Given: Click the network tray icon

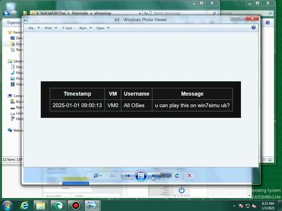Looking at the screenshot, I should pos(248,206).
